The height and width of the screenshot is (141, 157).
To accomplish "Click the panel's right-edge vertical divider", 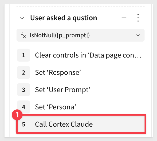I will point(152,70).
